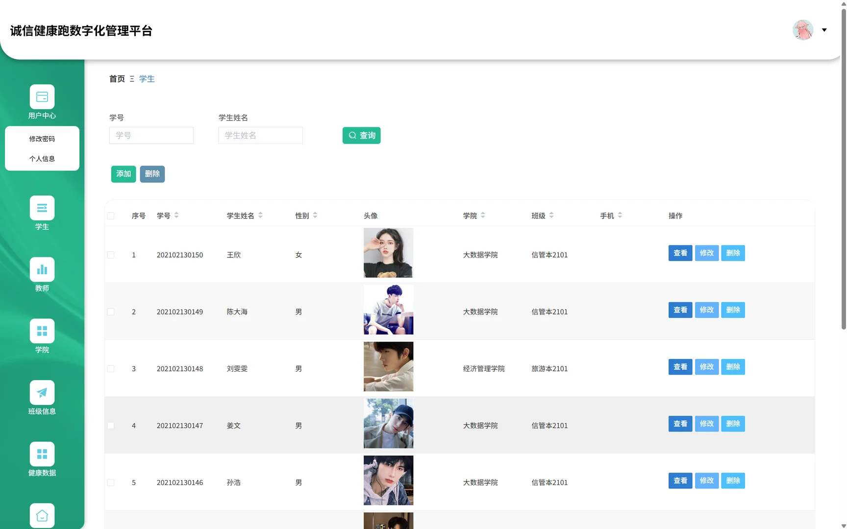The width and height of the screenshot is (847, 529).
Task: Click 修改 for student 刘雯雯
Action: 707,367
